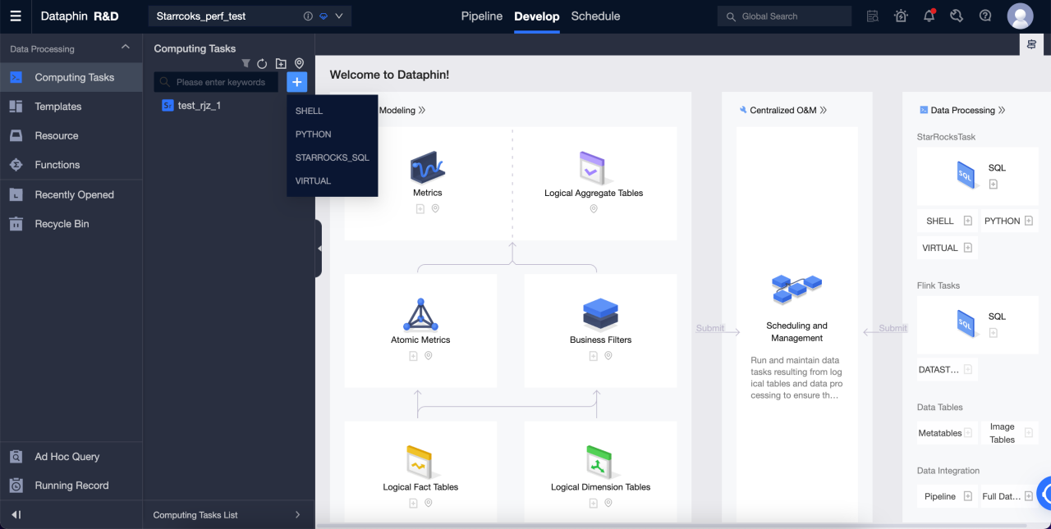Image resolution: width=1051 pixels, height=529 pixels.
Task: Open the filter icon in Computing Tasks panel
Action: [246, 63]
